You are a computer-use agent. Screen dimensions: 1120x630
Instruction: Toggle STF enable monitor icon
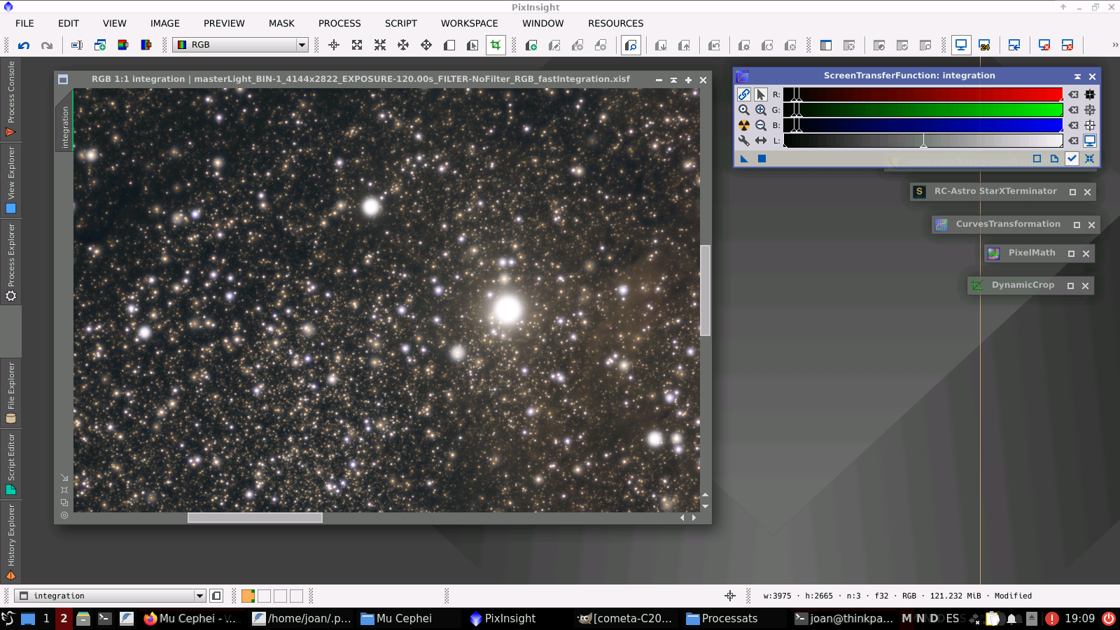(1090, 141)
